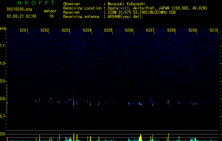Click the 0.7 kHz axis label
This screenshot has height=141, width=222.
click(x=3, y=116)
